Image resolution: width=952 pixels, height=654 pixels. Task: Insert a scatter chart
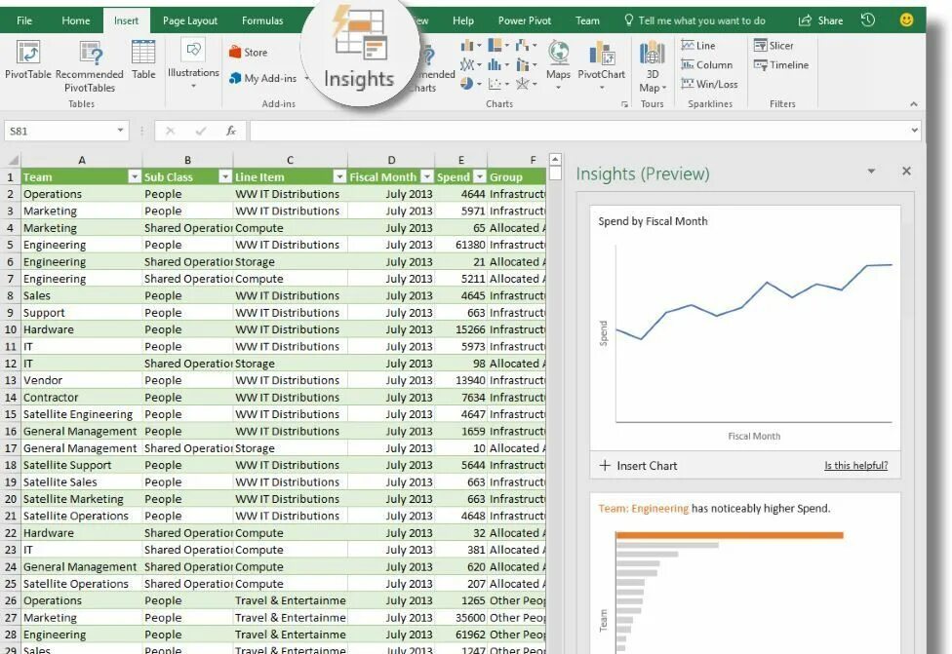click(x=498, y=84)
